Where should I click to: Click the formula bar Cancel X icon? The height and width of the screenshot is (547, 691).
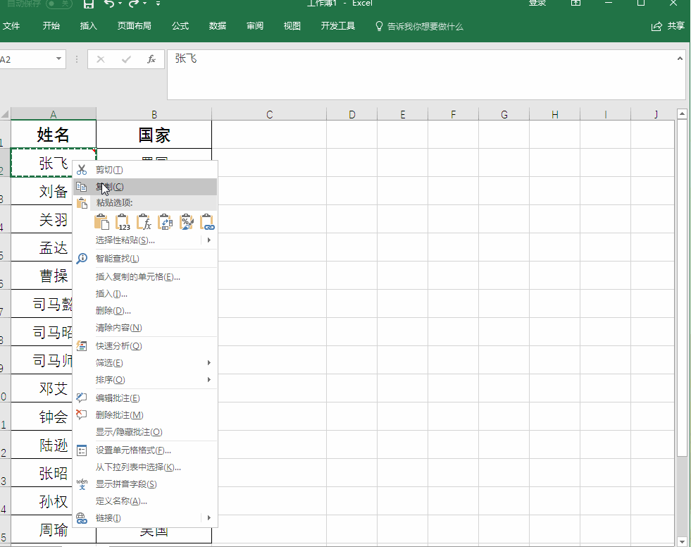101,59
